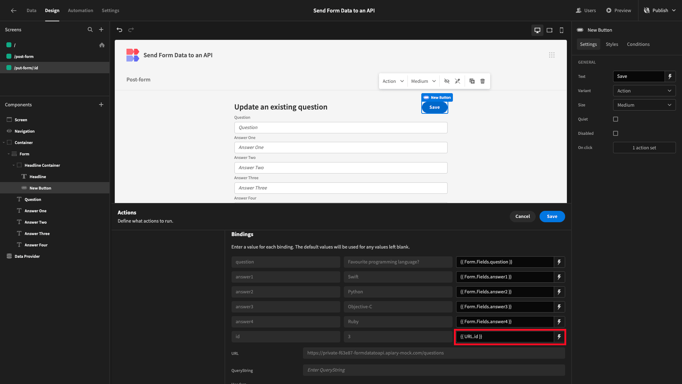Click the Text field showing Save

639,76
